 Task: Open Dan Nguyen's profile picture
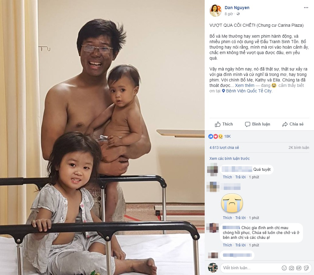pos(216,10)
